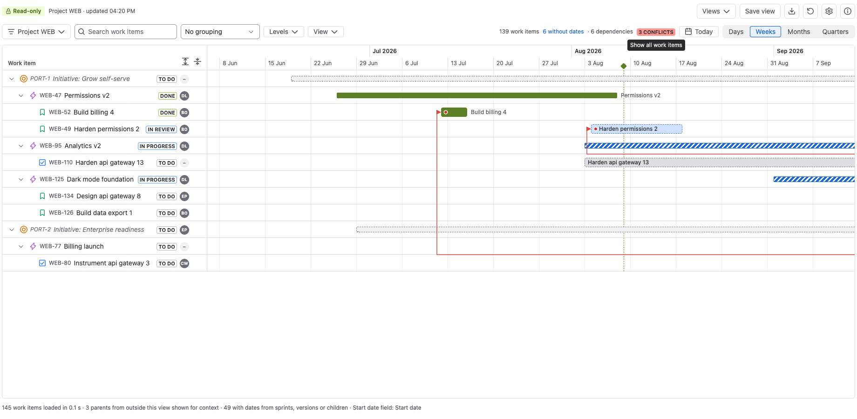The width and height of the screenshot is (857, 419).
Task: Open the 6 without dates link
Action: [x=563, y=32]
